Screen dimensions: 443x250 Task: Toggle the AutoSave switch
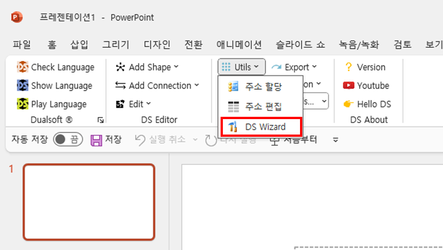click(x=68, y=140)
